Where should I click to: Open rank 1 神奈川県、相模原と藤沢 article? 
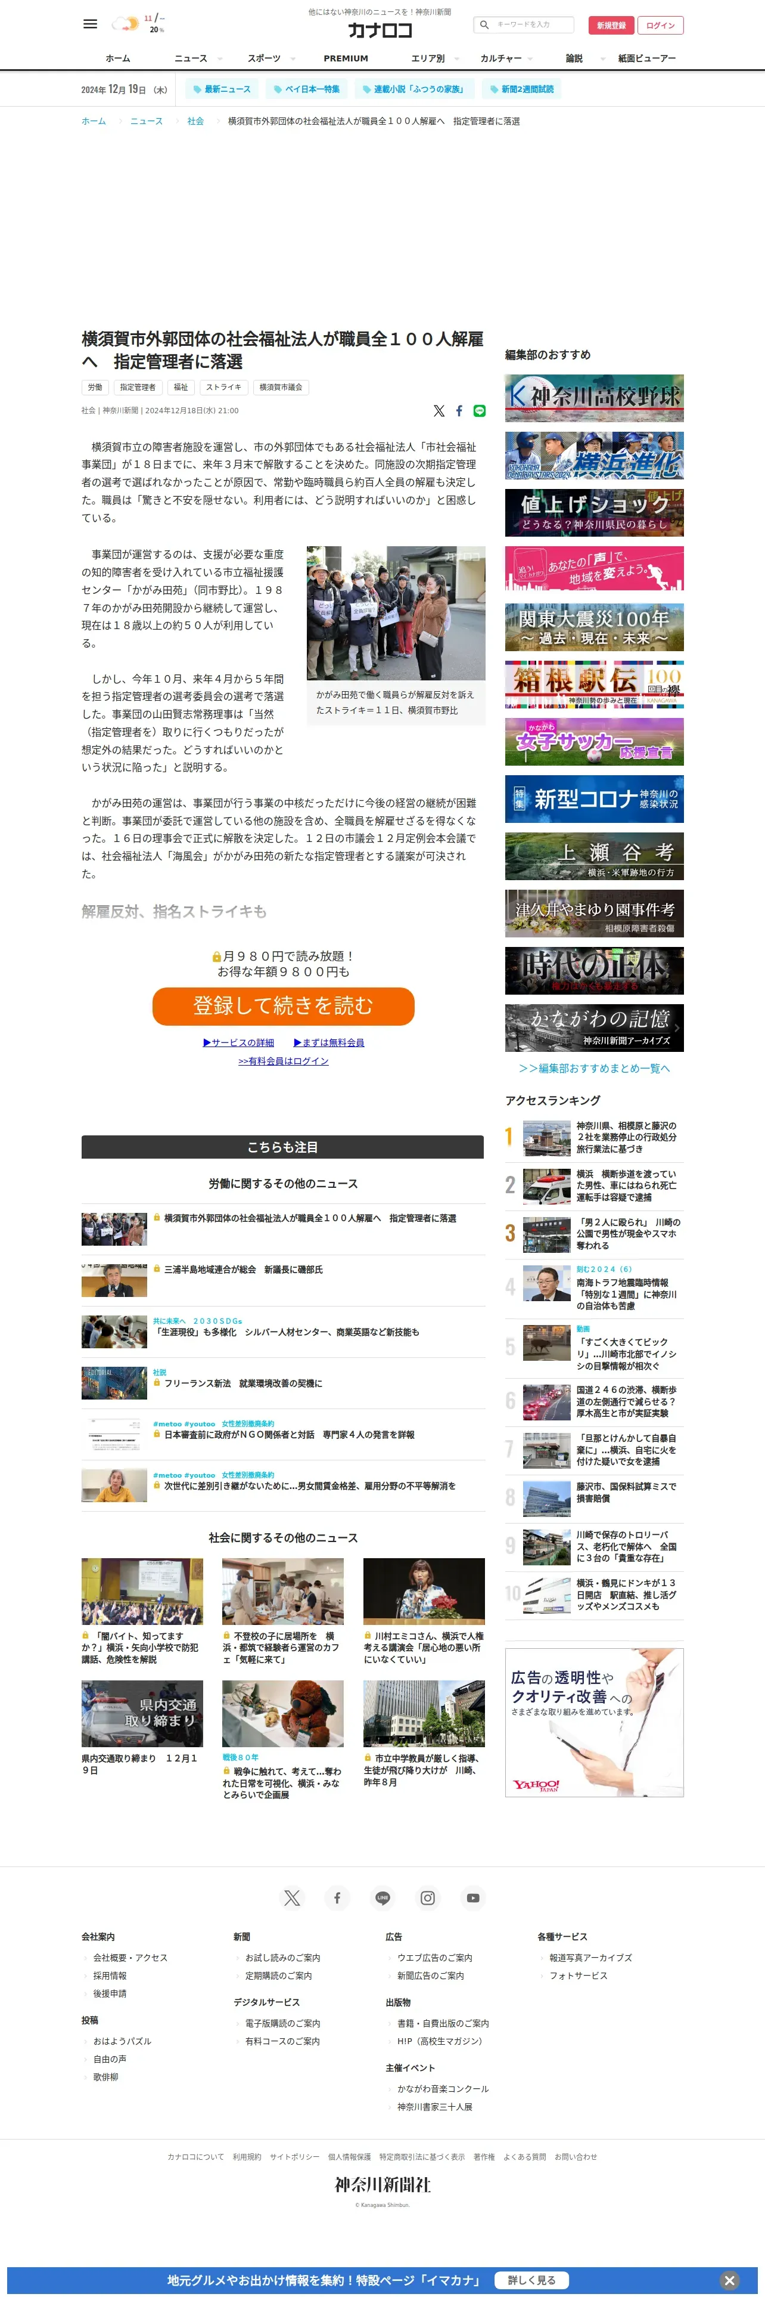coord(594,1137)
